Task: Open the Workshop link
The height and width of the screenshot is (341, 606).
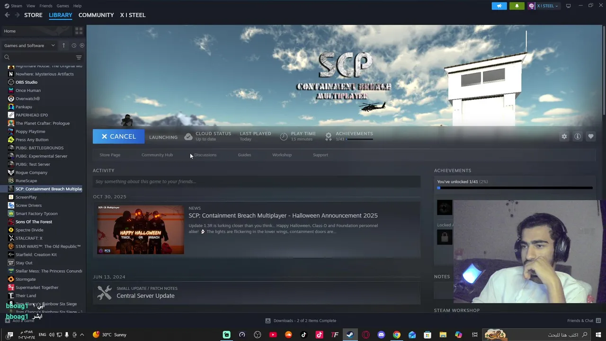Action: pyautogui.click(x=282, y=155)
